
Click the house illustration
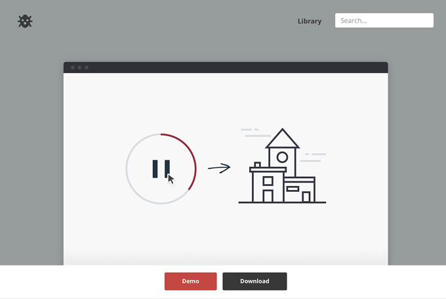coord(282,166)
